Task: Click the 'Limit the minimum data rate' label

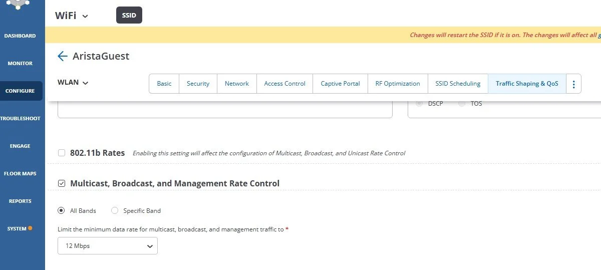Action: tap(173, 229)
